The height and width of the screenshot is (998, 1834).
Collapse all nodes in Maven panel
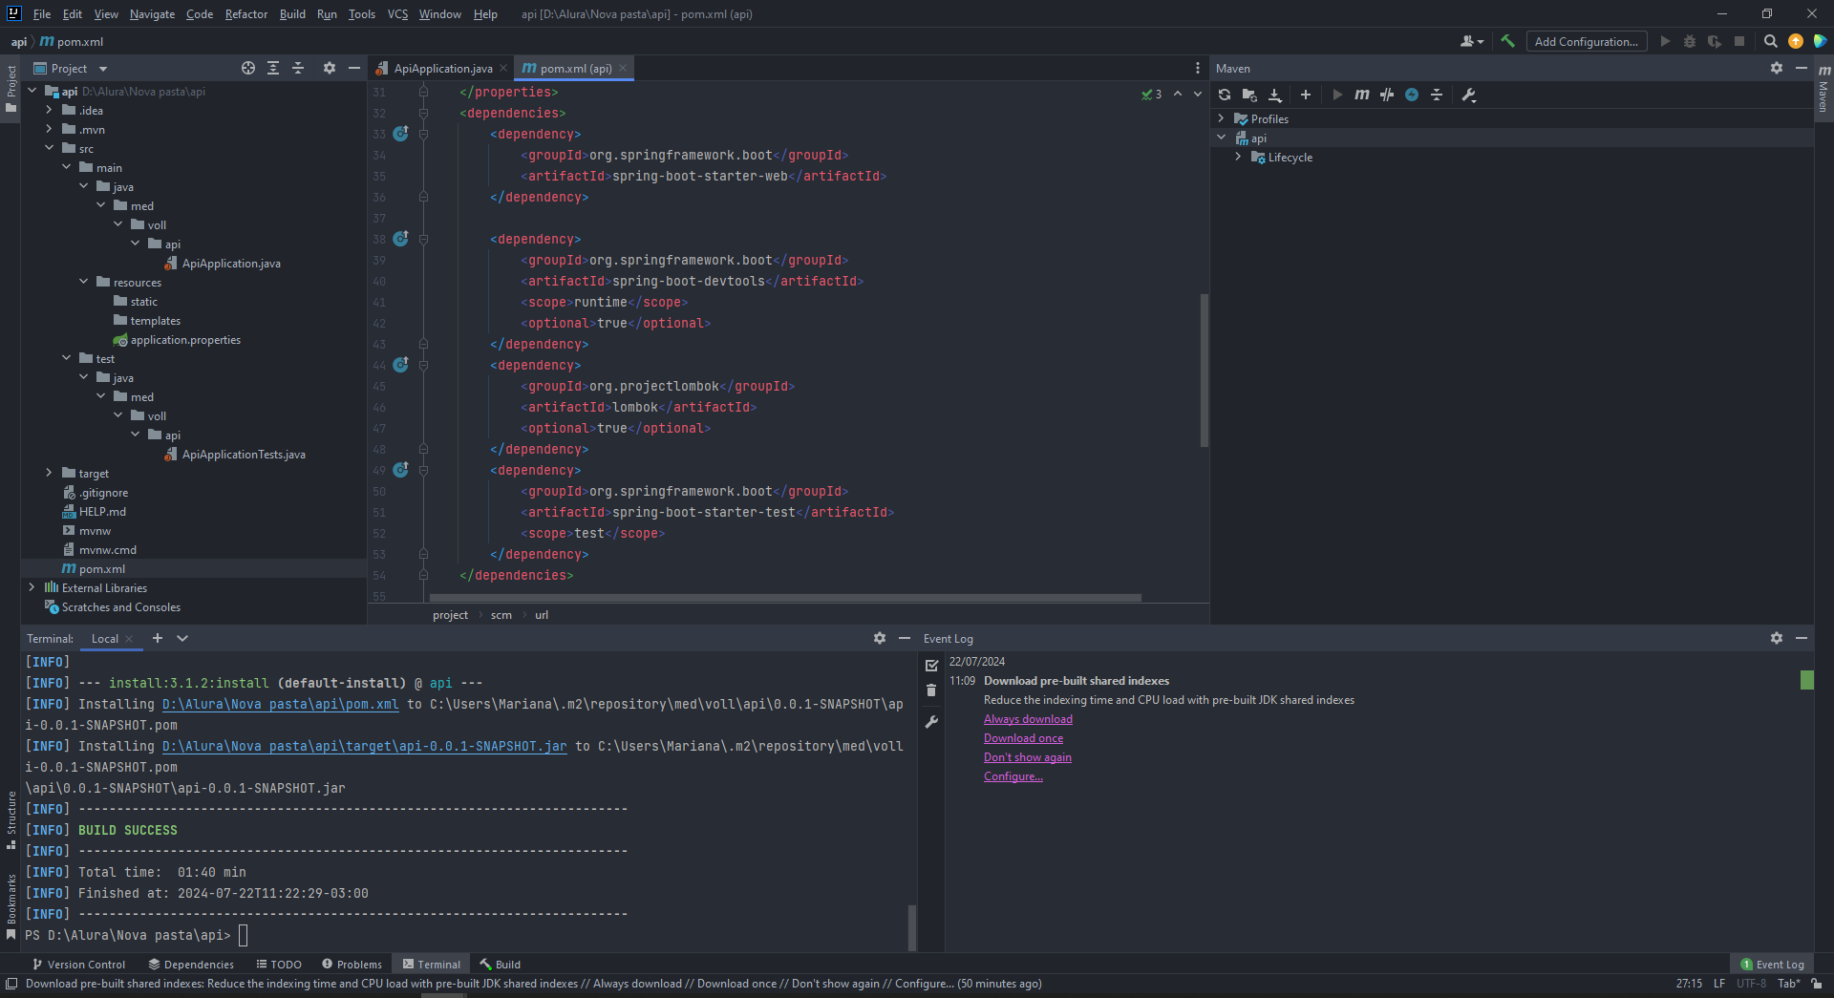click(x=1437, y=95)
